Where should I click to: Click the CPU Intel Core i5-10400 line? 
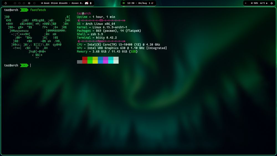[118, 45]
